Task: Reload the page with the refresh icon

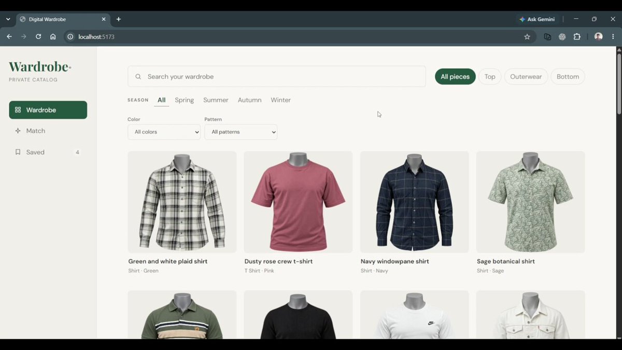Action: (x=38, y=37)
